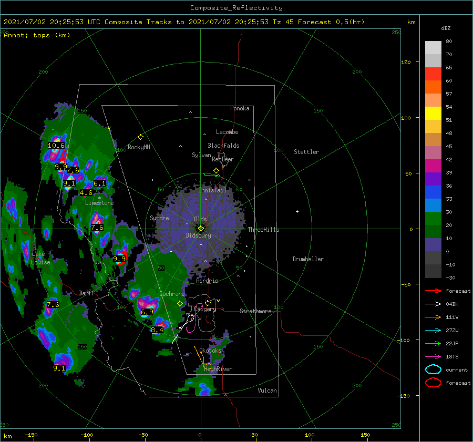Click the ThreeHills city label
Viewport: 473px width, 442px height.
coord(264,230)
